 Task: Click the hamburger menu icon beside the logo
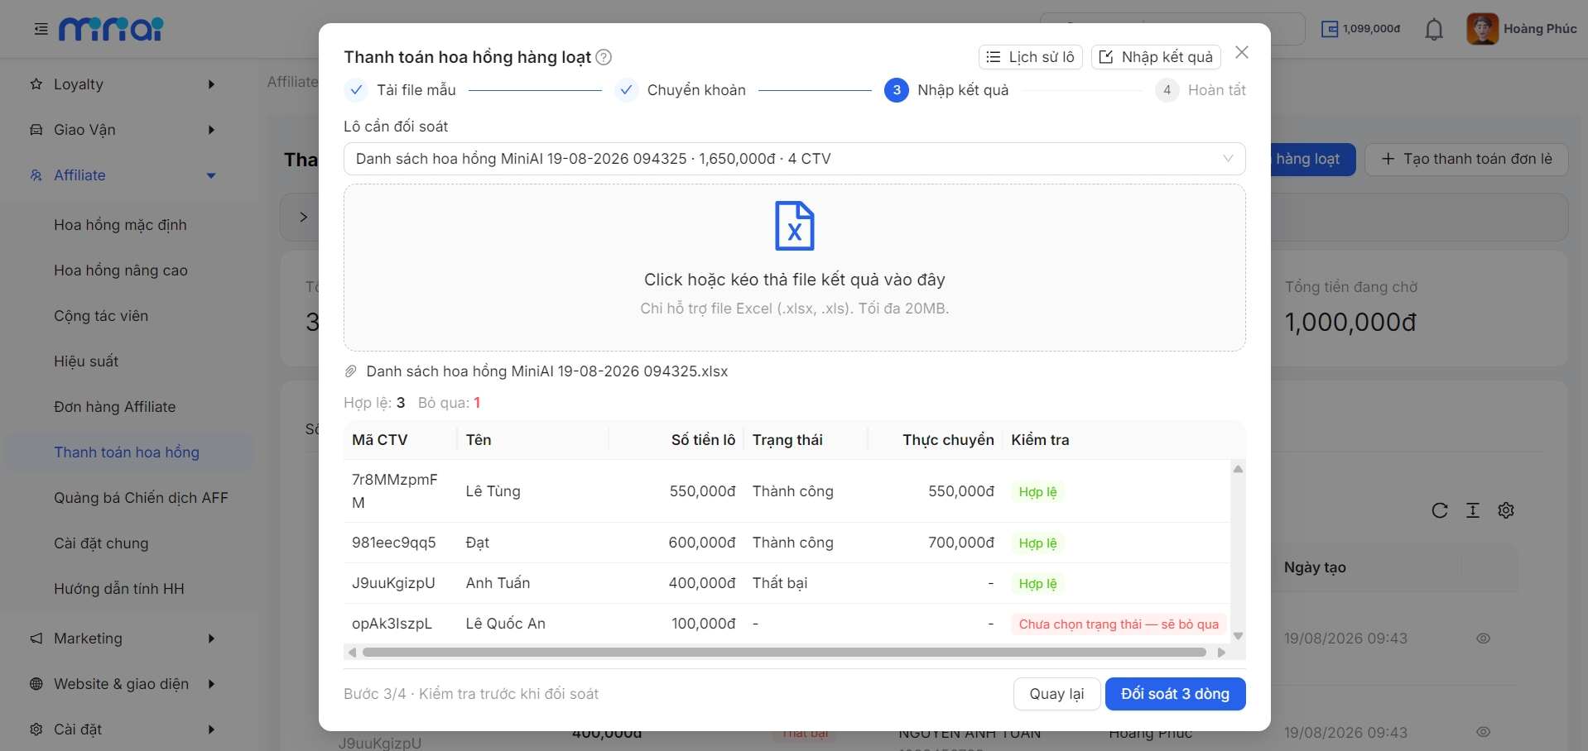click(41, 30)
